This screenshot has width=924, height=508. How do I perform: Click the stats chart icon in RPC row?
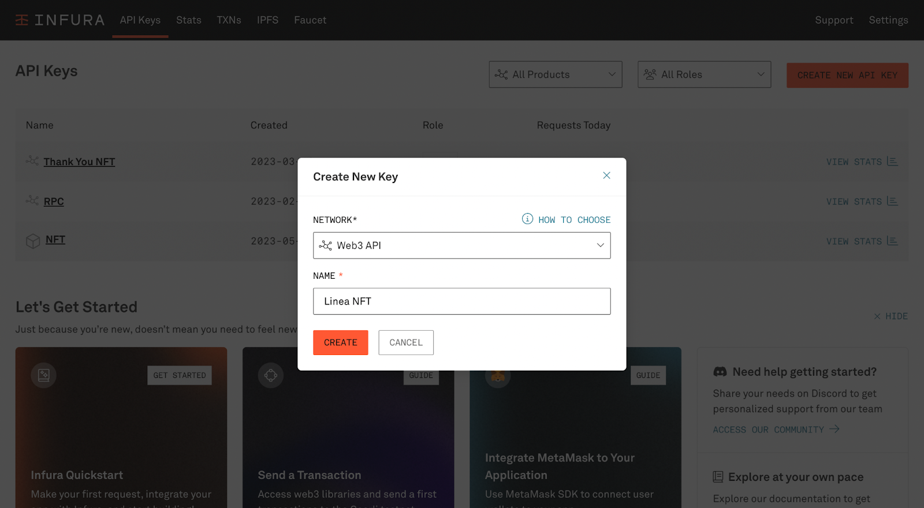892,201
